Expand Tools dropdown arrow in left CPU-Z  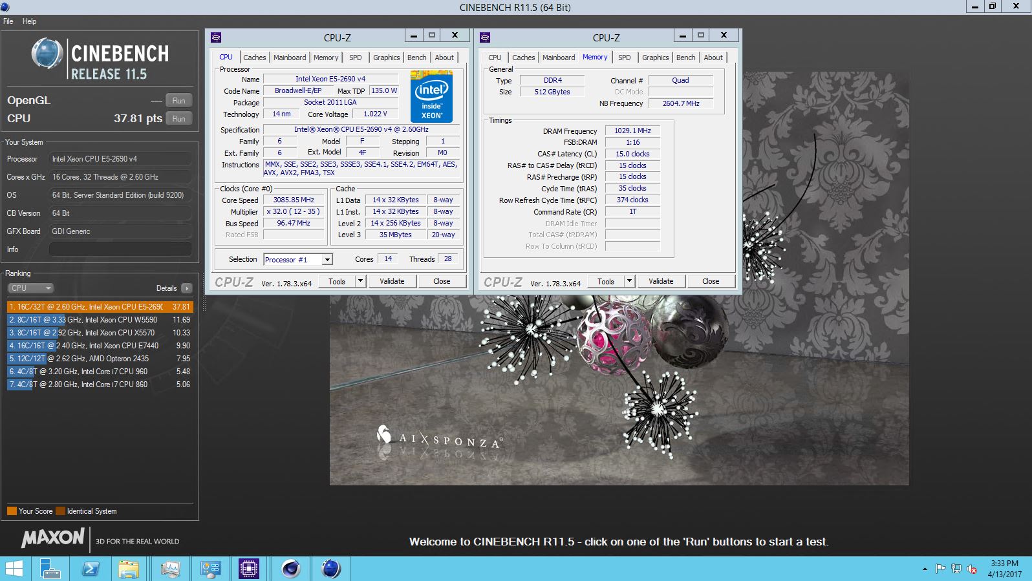tap(361, 282)
